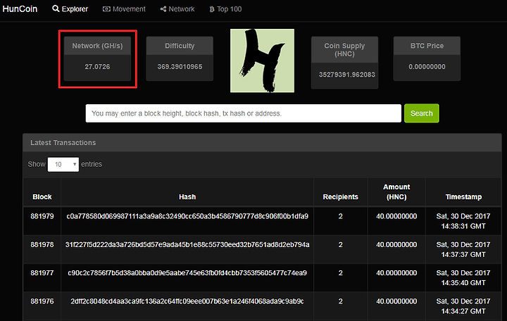Open block 881977
The image size is (507, 321).
42,273
